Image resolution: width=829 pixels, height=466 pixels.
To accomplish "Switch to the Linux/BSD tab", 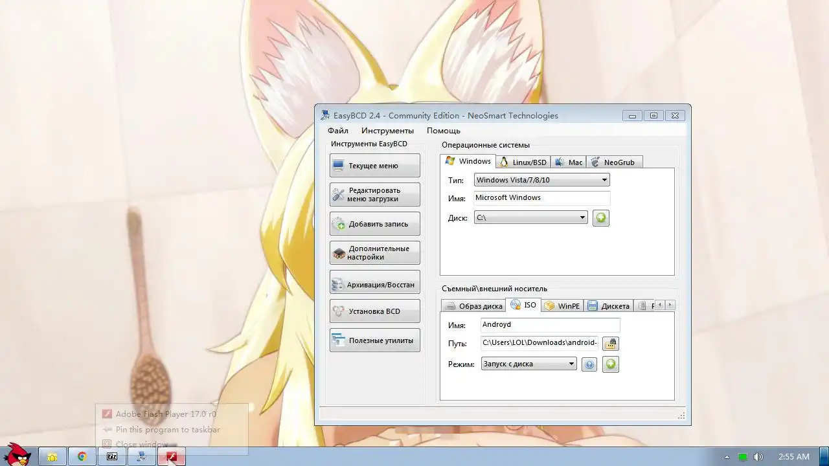I will tap(523, 162).
